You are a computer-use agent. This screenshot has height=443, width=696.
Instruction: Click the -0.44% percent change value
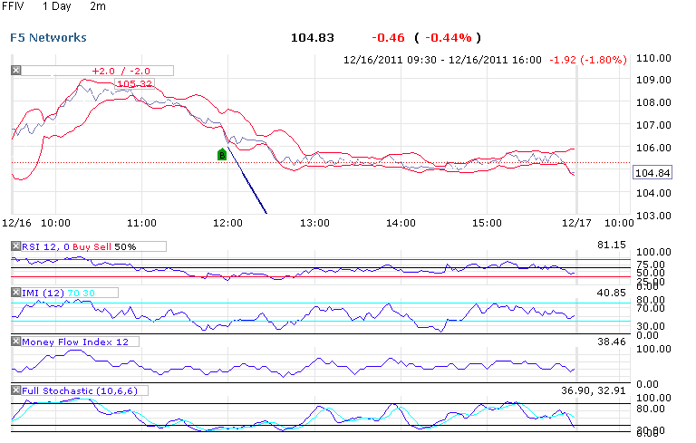449,38
